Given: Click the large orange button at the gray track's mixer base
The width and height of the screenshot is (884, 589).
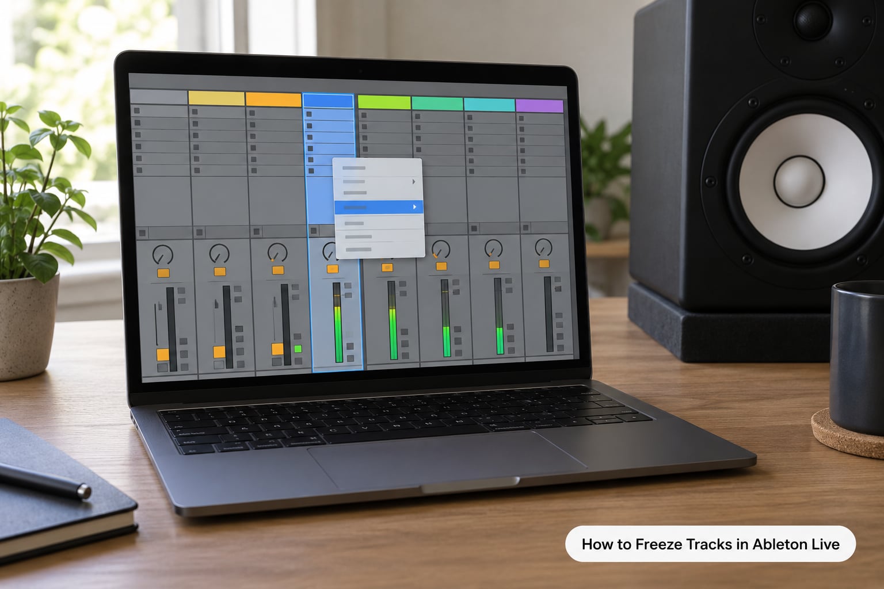Looking at the screenshot, I should tap(163, 354).
